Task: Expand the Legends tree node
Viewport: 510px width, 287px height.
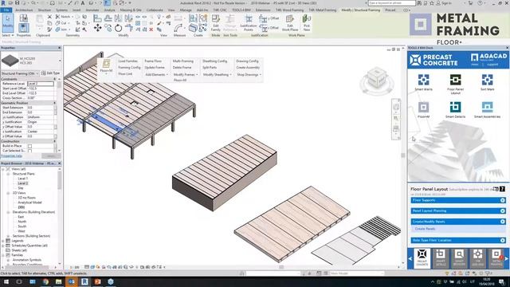Action: click(3, 241)
